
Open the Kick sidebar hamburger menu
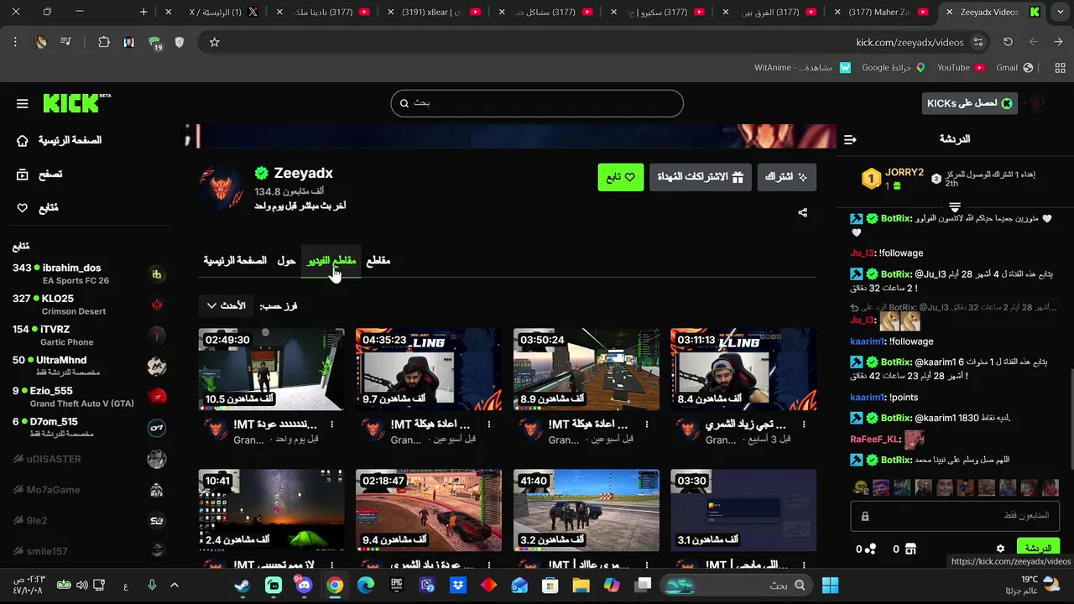pos(23,103)
